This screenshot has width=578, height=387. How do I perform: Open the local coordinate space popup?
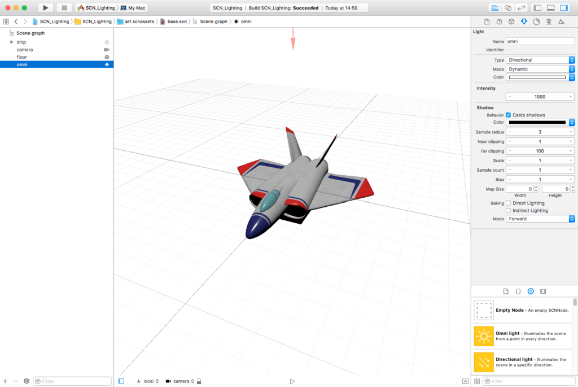[148, 381]
